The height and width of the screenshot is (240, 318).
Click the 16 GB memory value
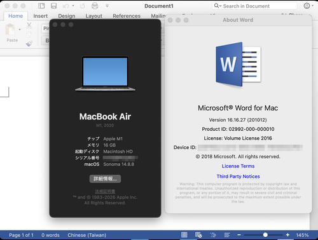pyautogui.click(x=109, y=145)
